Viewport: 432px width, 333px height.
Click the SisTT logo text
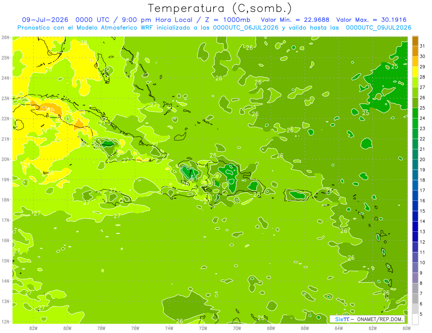click(x=342, y=319)
